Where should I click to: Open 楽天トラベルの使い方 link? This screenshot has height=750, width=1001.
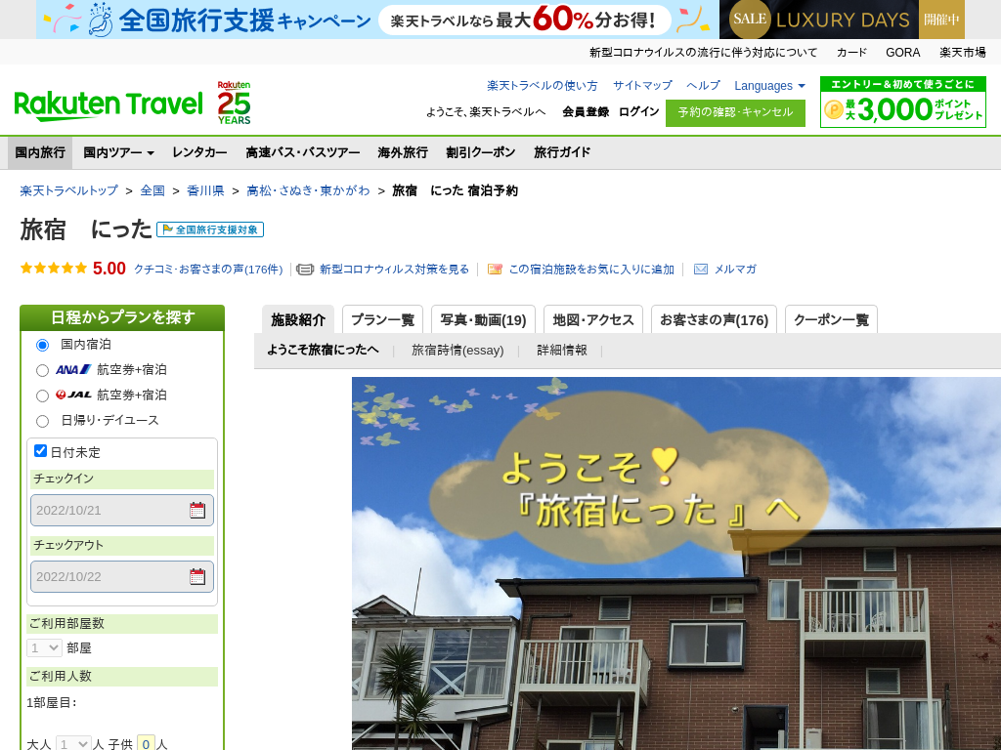[x=543, y=86]
